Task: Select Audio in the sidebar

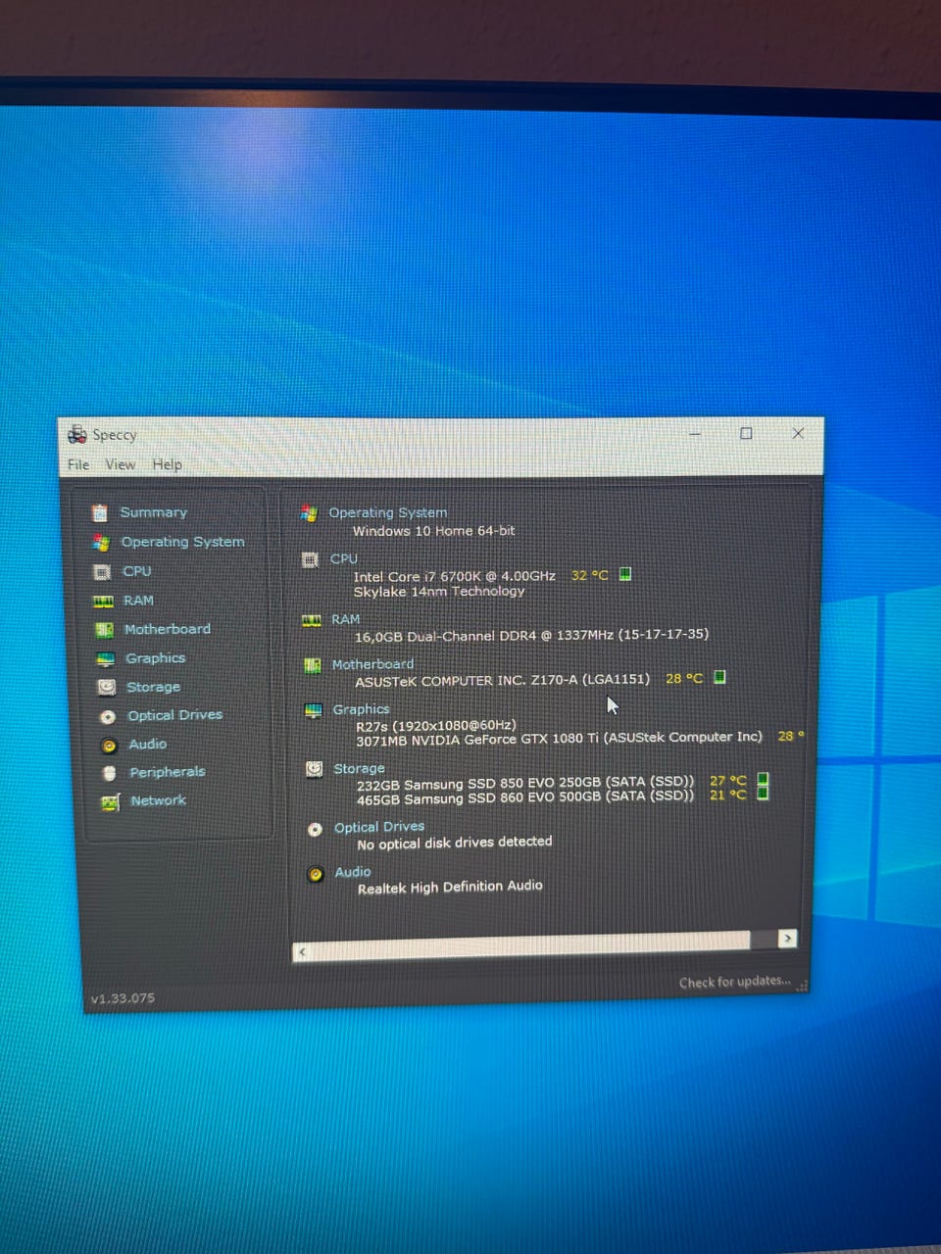Action: tap(147, 745)
